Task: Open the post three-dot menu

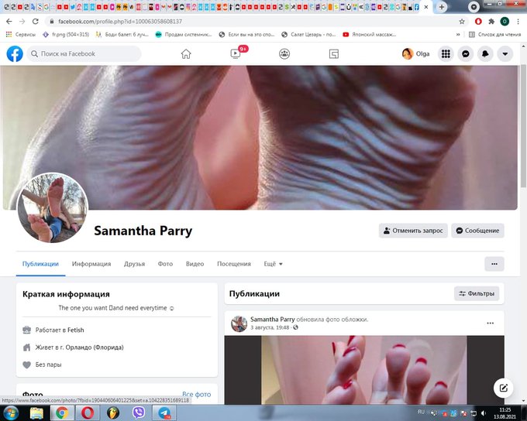Action: [x=491, y=323]
